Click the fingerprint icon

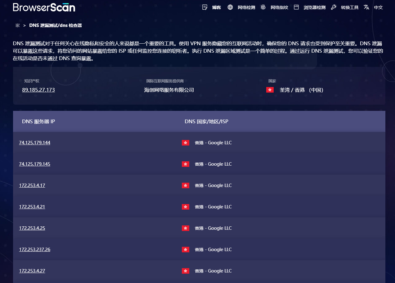point(263,7)
